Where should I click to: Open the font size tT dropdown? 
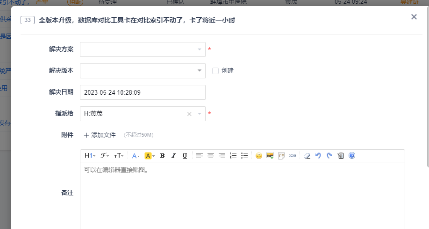pos(119,156)
